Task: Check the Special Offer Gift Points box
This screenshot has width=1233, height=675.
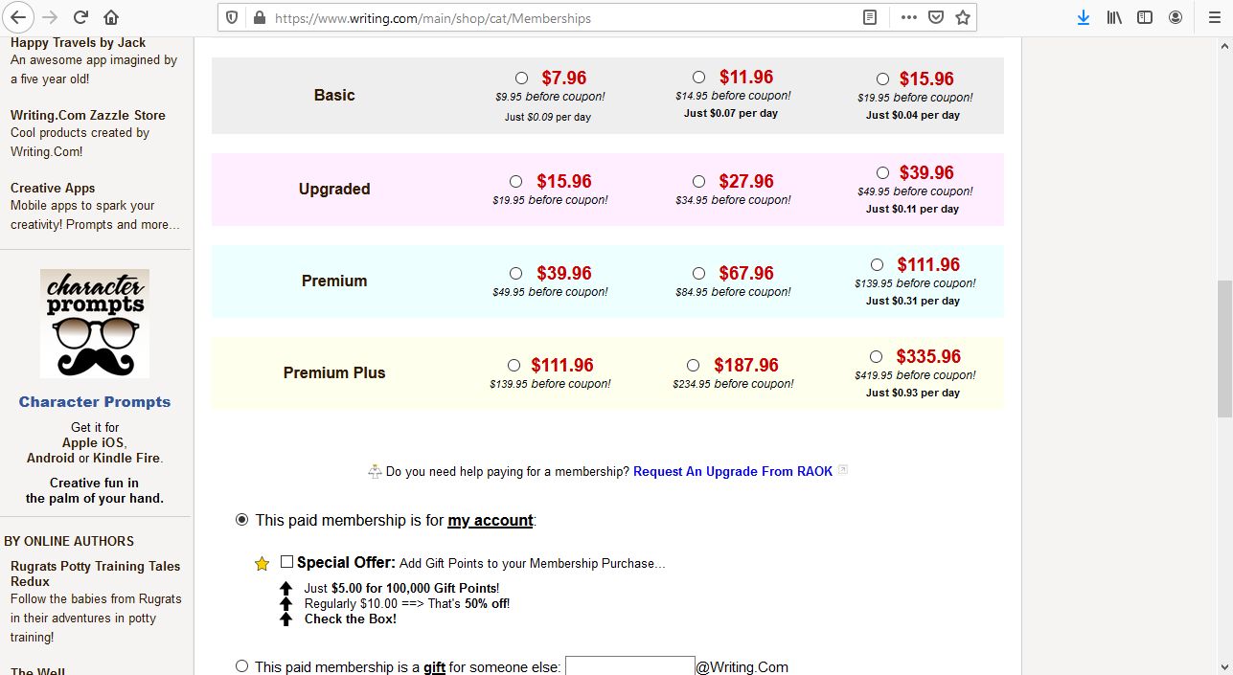Action: pos(287,562)
